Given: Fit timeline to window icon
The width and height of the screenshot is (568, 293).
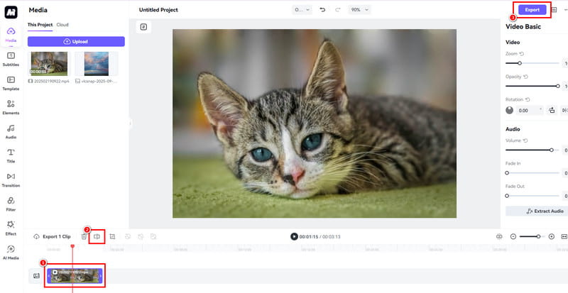Looking at the screenshot, I should (x=564, y=236).
